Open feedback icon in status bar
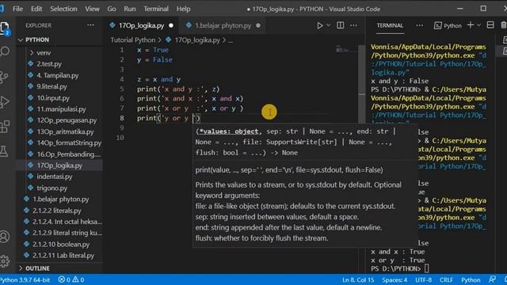 tap(492, 279)
